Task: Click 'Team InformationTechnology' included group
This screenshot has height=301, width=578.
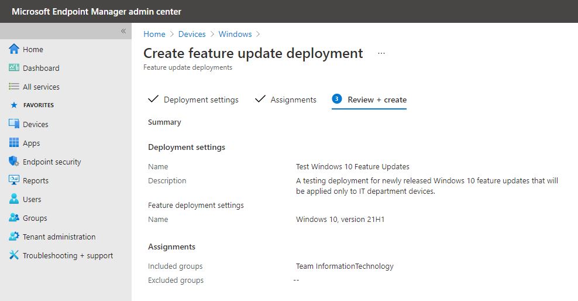Action: [x=345, y=266]
